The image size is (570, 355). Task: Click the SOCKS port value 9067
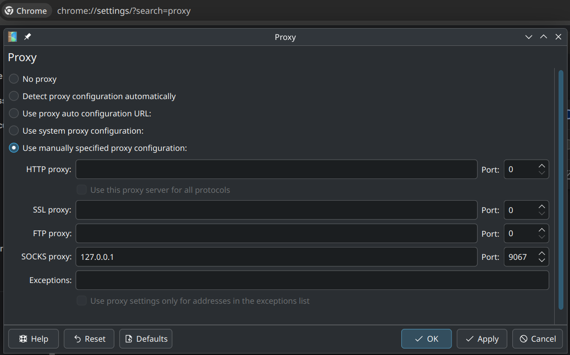point(518,257)
